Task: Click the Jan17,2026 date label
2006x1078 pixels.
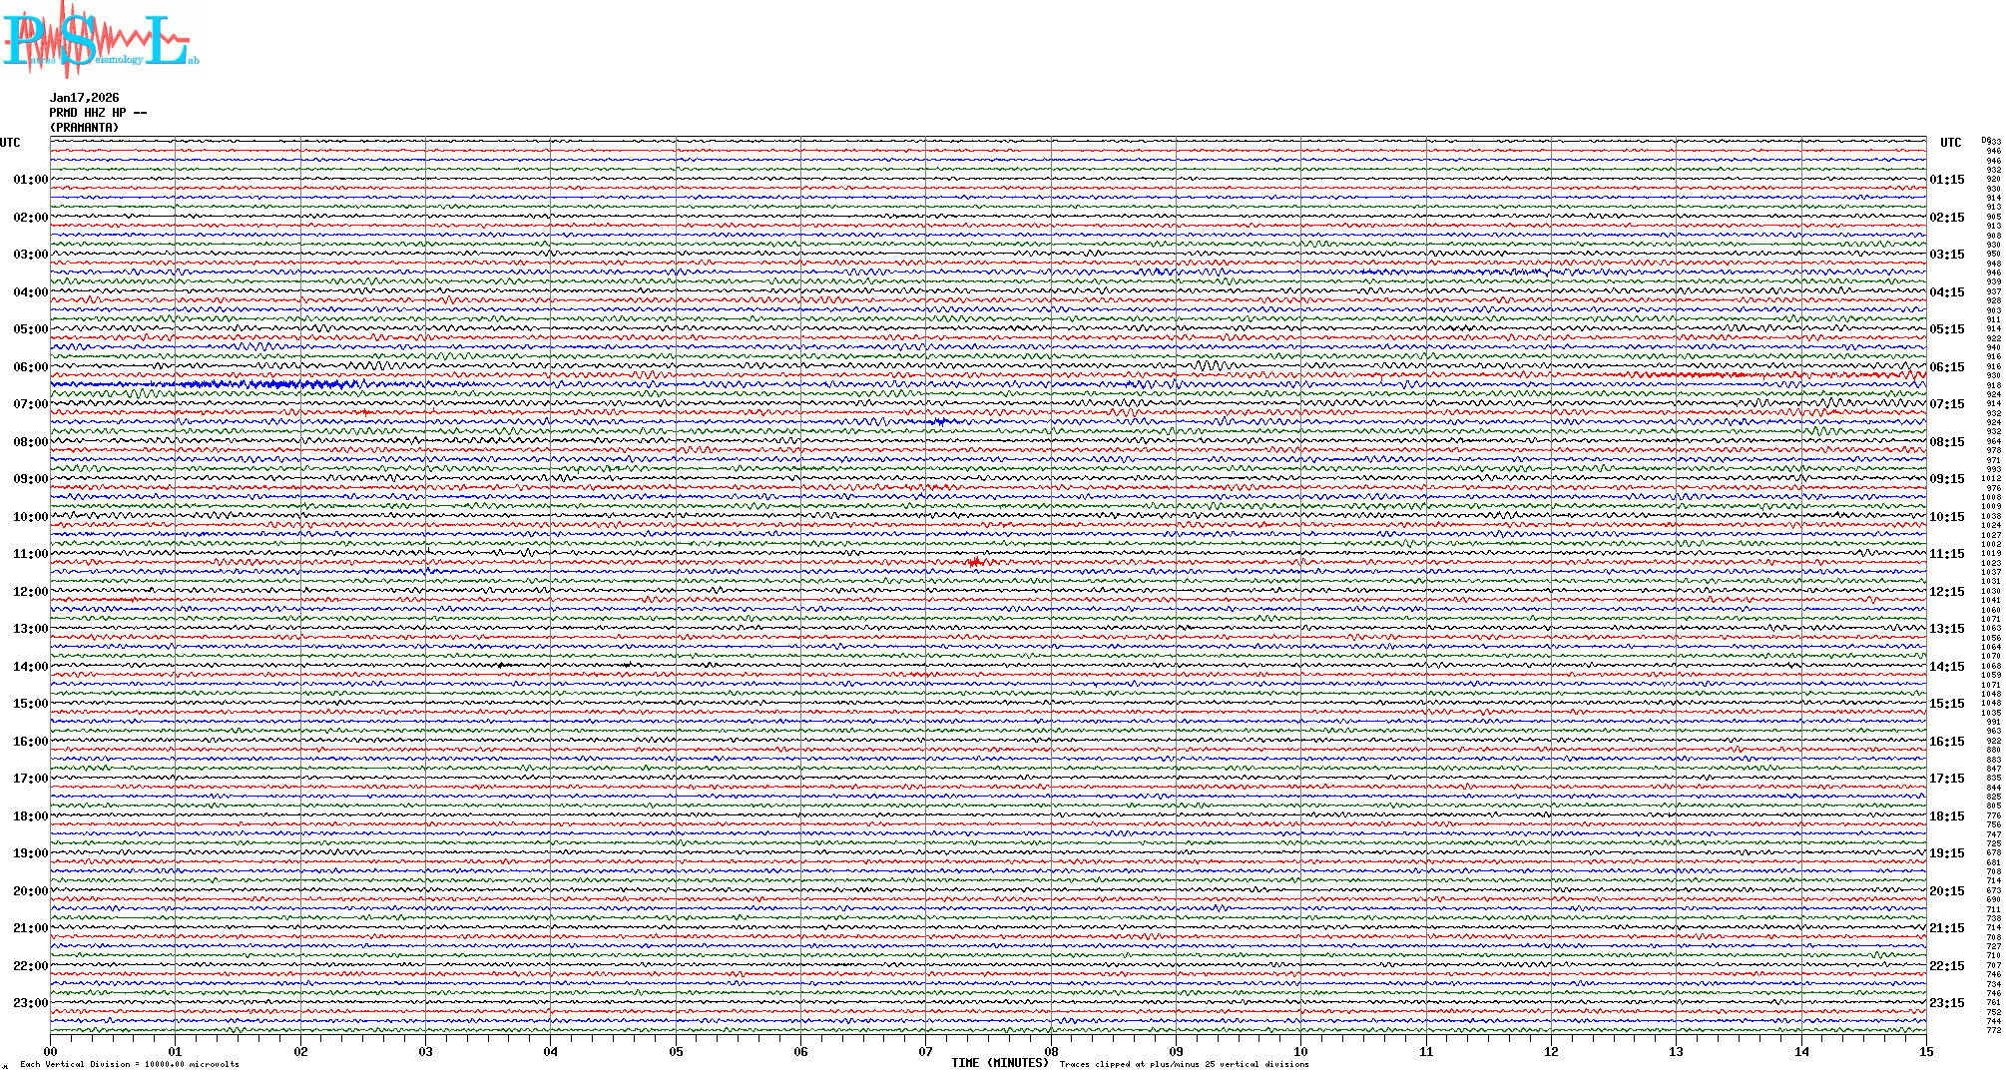Action: 84,98
